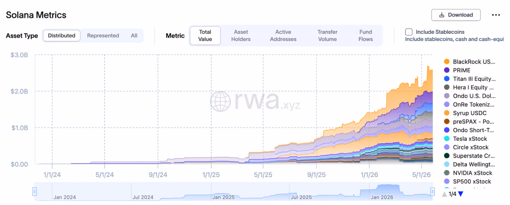Toggle OnRe Tokeniz... legend color dot
This screenshot has height=205, width=510.
pos(447,104)
